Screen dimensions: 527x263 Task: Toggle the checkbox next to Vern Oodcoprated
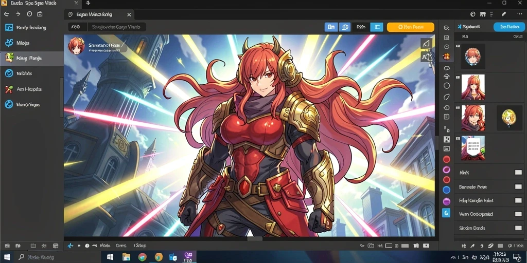(518, 214)
